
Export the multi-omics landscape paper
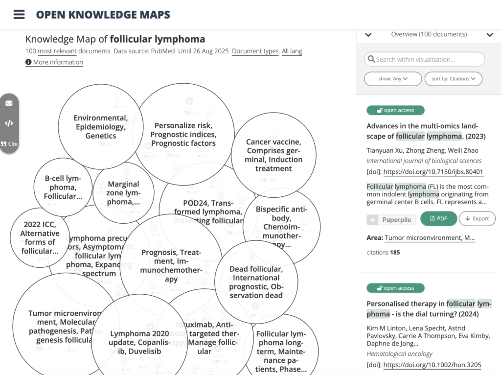click(477, 219)
